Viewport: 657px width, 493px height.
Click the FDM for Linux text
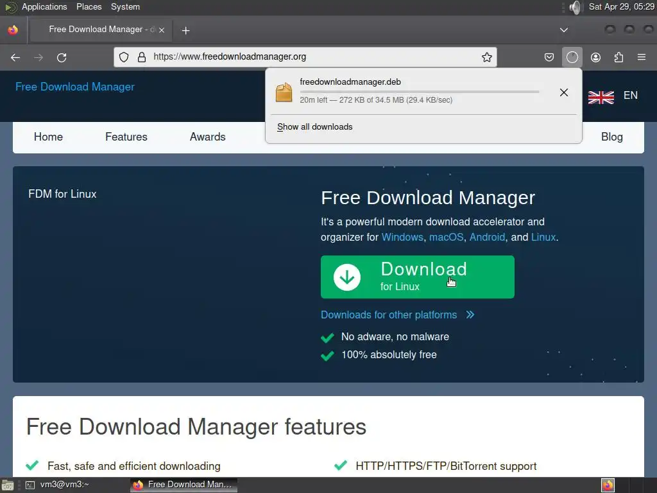pyautogui.click(x=62, y=194)
